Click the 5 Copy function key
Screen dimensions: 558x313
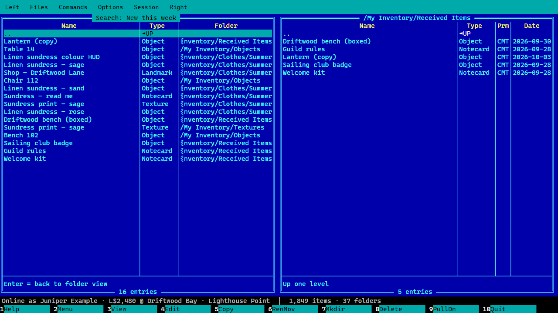pyautogui.click(x=239, y=309)
